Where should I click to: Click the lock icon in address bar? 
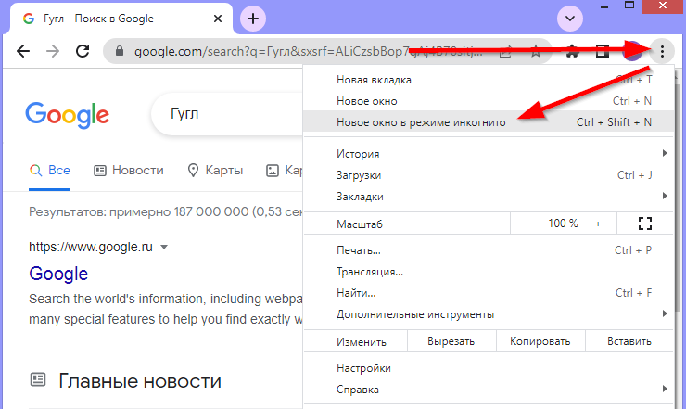point(118,52)
